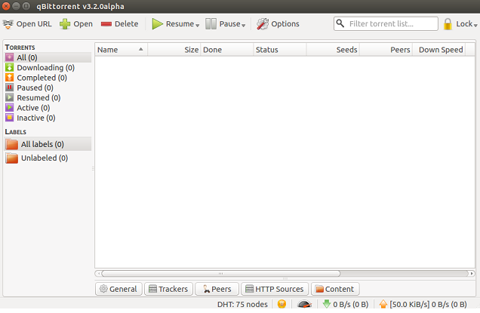
Task: Click the magnifier icon in filter box
Action: (340, 23)
